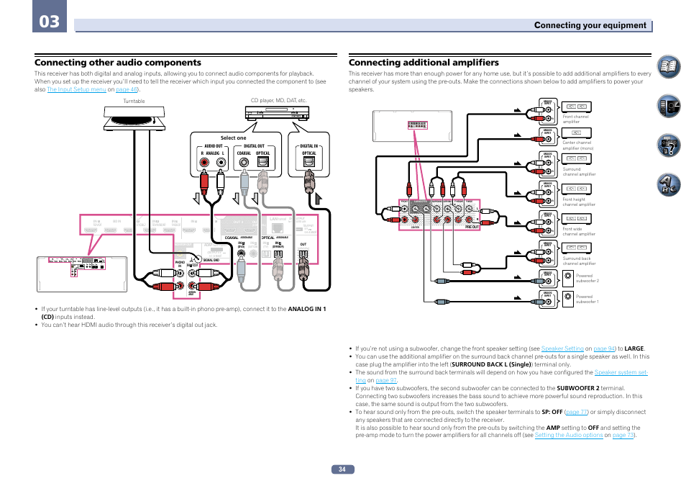Image resolution: width=686 pixels, height=486 pixels.
Task: Click the 'Surround channel amplifier' label
Action: click(x=579, y=172)
